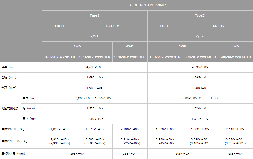
Task: Click the 幅 (mm) sub-row label
Action: [31, 108]
